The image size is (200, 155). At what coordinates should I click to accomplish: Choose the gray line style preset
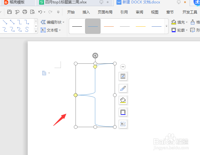pyautogui.click(x=125, y=26)
